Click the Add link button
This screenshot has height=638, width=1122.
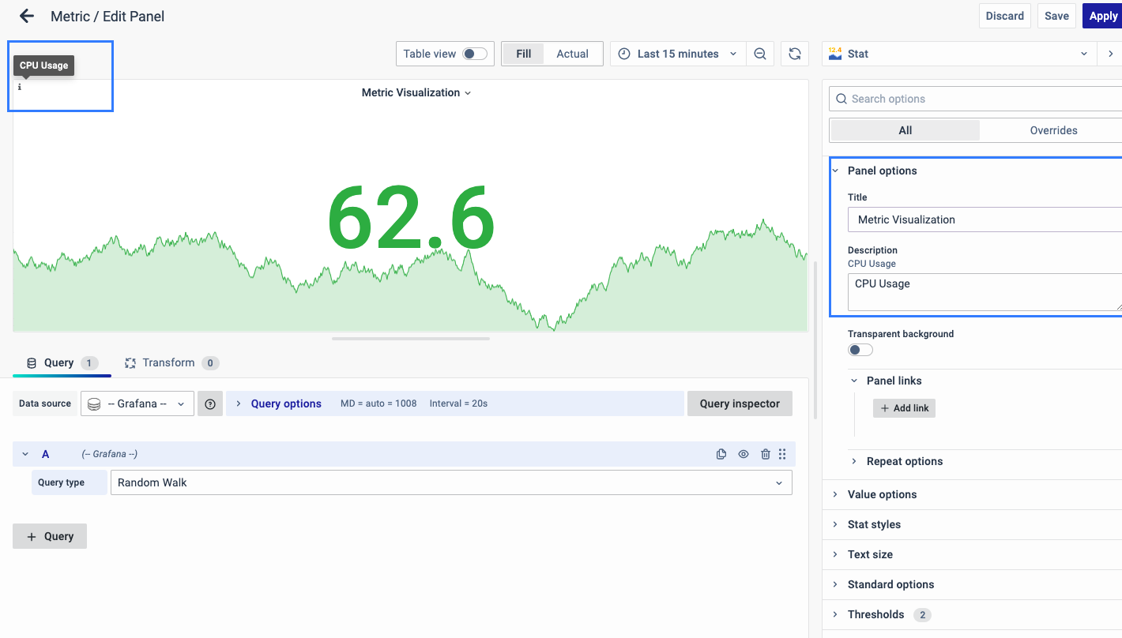(904, 408)
